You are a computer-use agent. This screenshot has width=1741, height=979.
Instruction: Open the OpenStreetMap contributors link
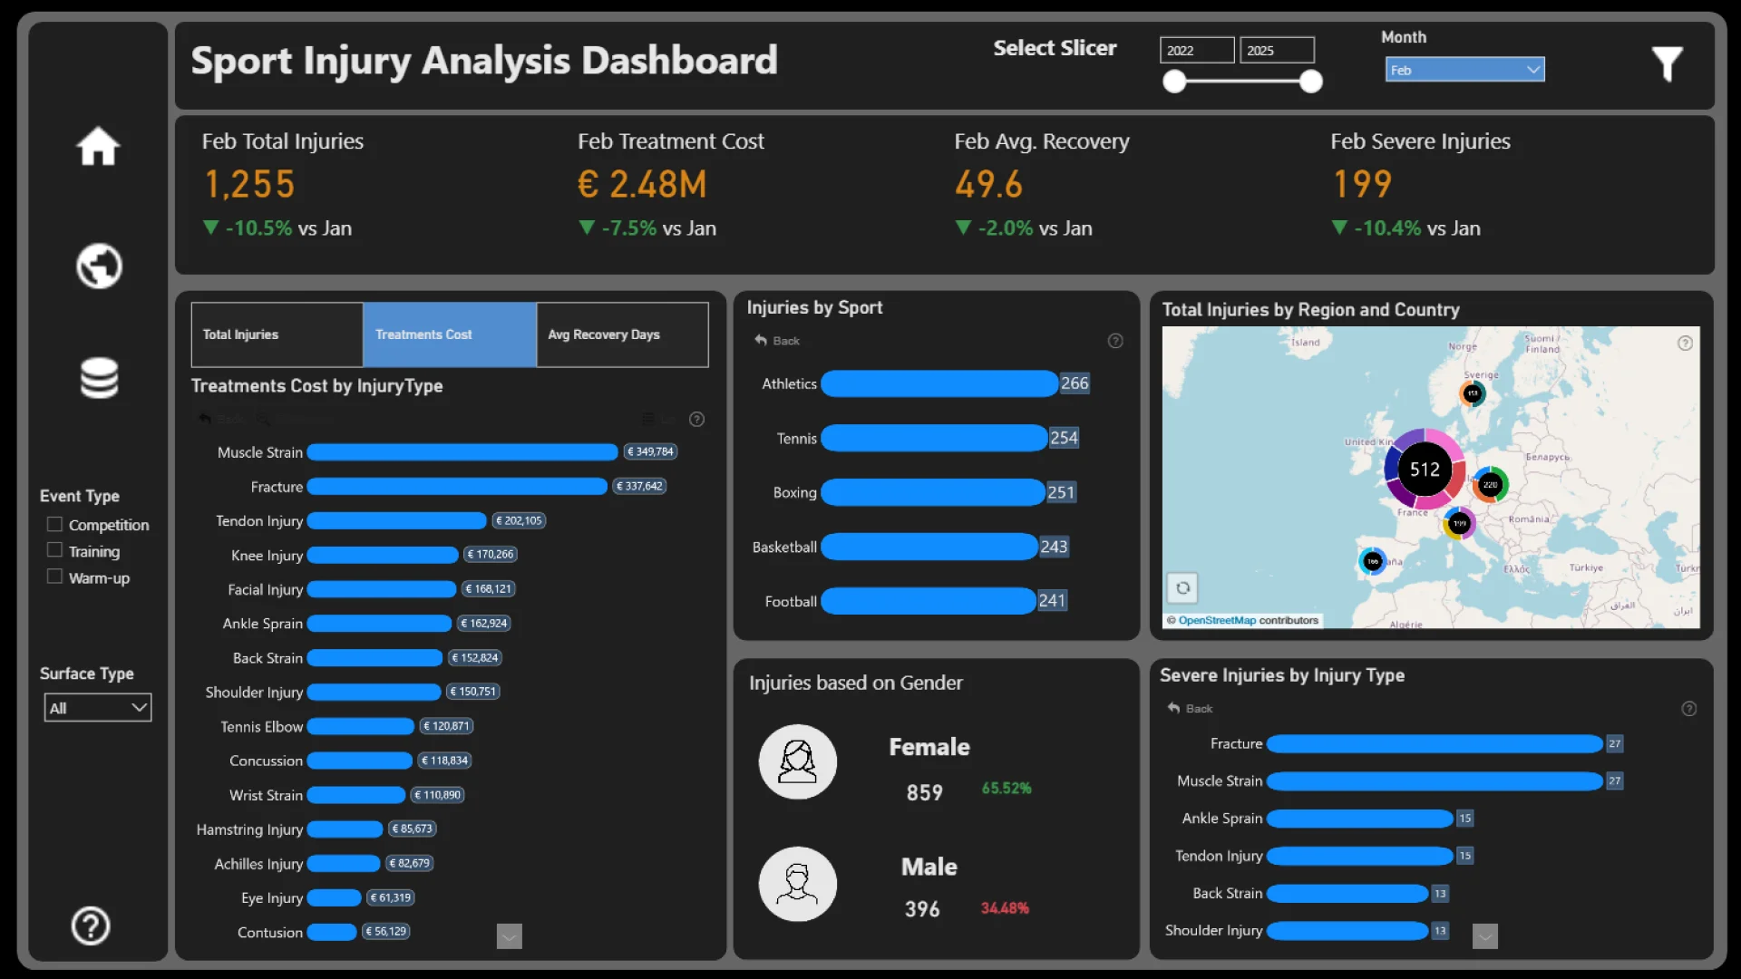(1217, 621)
